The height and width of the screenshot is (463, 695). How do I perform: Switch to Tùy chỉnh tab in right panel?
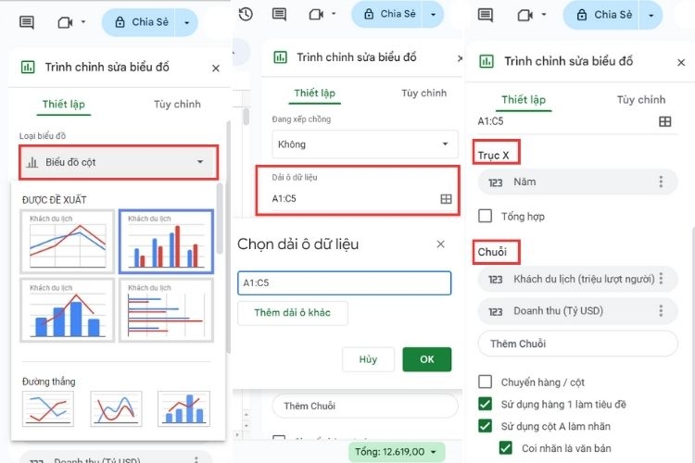click(641, 100)
